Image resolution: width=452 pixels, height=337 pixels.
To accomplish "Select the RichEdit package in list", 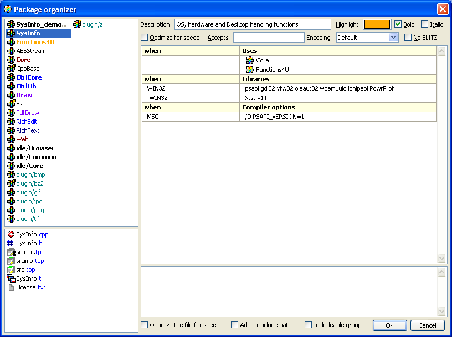I will 27,122.
